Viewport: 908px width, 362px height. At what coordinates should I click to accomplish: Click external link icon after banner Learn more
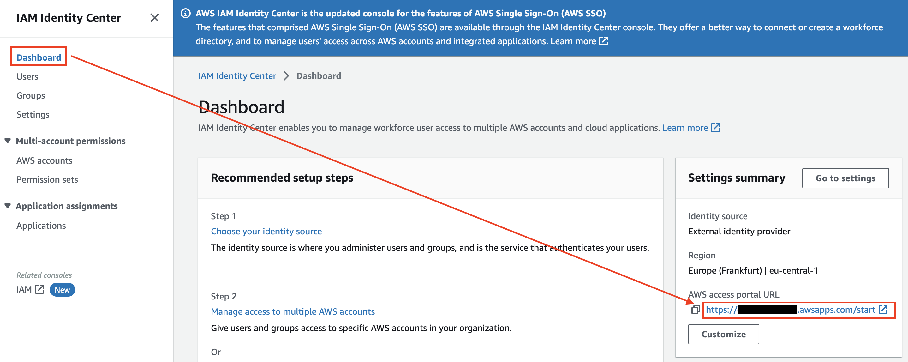pos(603,41)
